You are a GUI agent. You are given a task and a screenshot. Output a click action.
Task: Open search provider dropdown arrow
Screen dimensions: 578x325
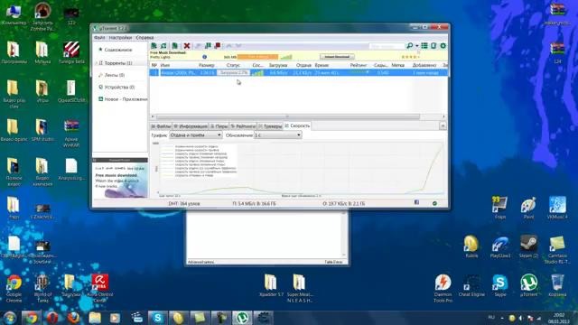point(417,46)
